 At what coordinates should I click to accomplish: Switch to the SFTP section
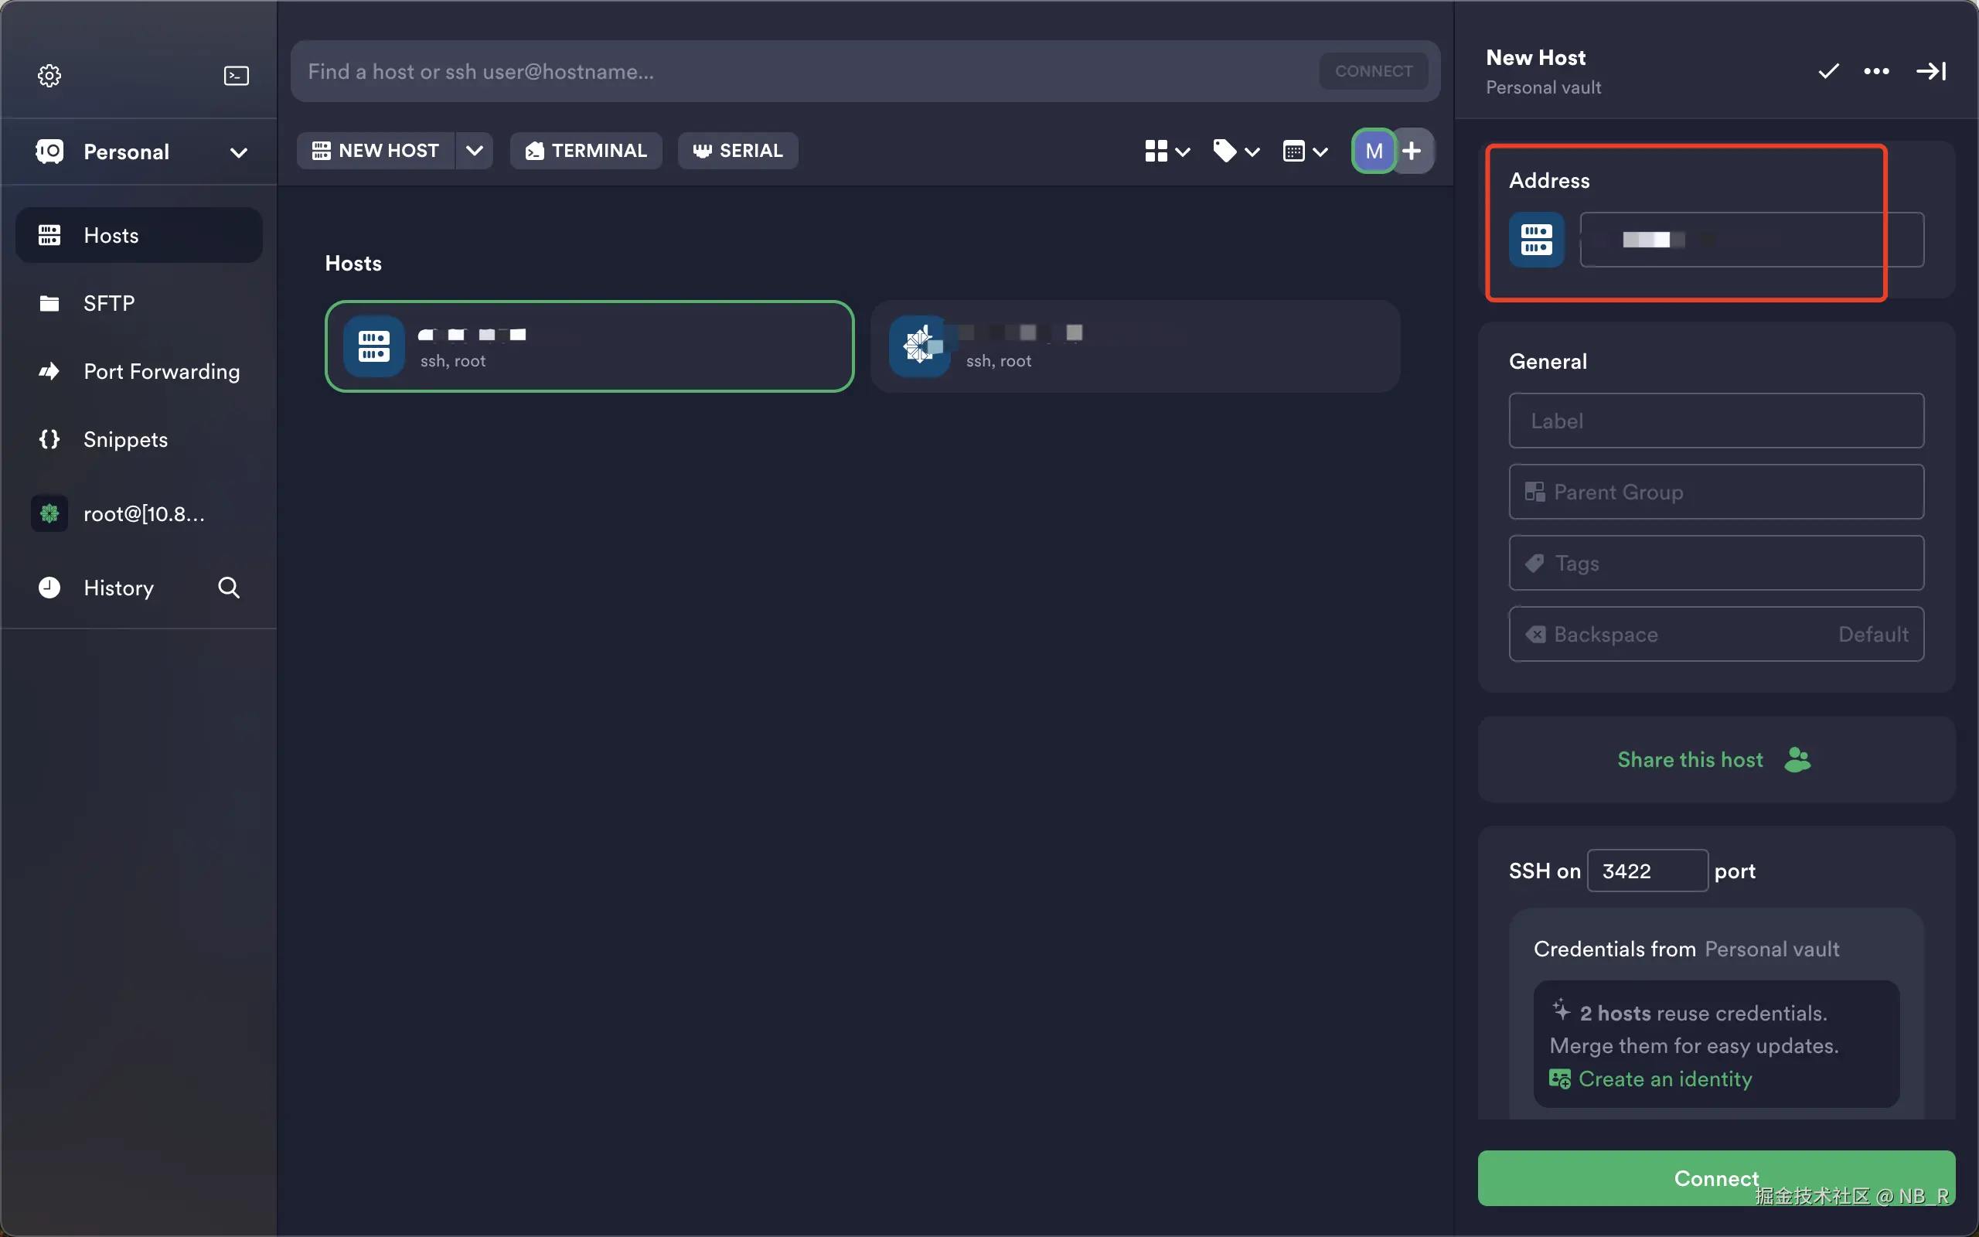pos(109,304)
